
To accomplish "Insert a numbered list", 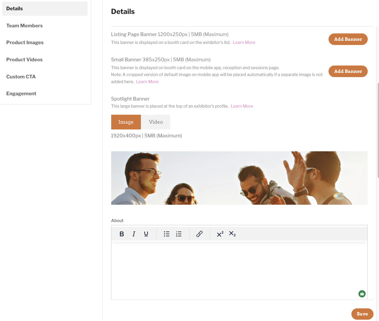I will click(x=179, y=234).
